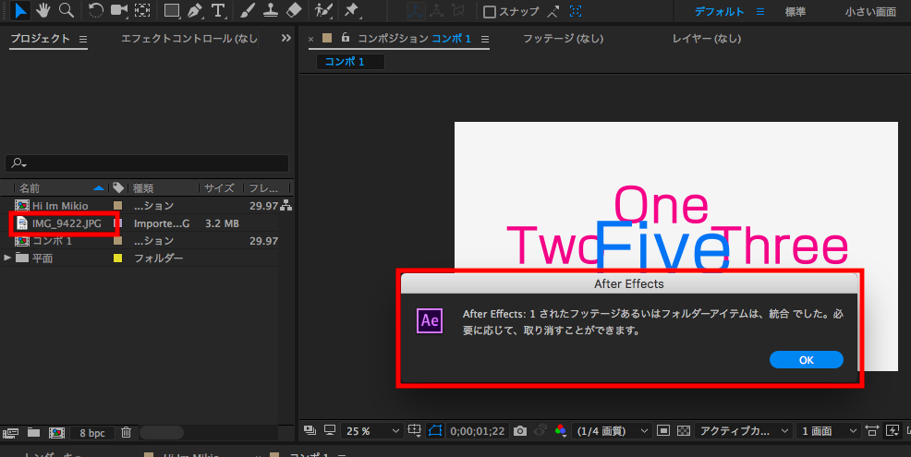Expand the 平面 folder
Viewport: 911px width, 457px height.
pyautogui.click(x=7, y=258)
